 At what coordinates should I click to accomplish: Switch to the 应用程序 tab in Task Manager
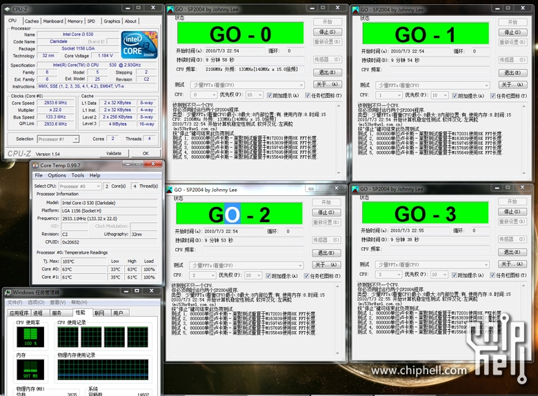(x=19, y=313)
